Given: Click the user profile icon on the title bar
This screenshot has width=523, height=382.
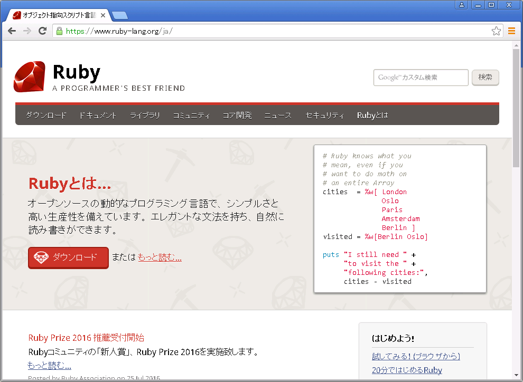Looking at the screenshot, I should (462, 5).
